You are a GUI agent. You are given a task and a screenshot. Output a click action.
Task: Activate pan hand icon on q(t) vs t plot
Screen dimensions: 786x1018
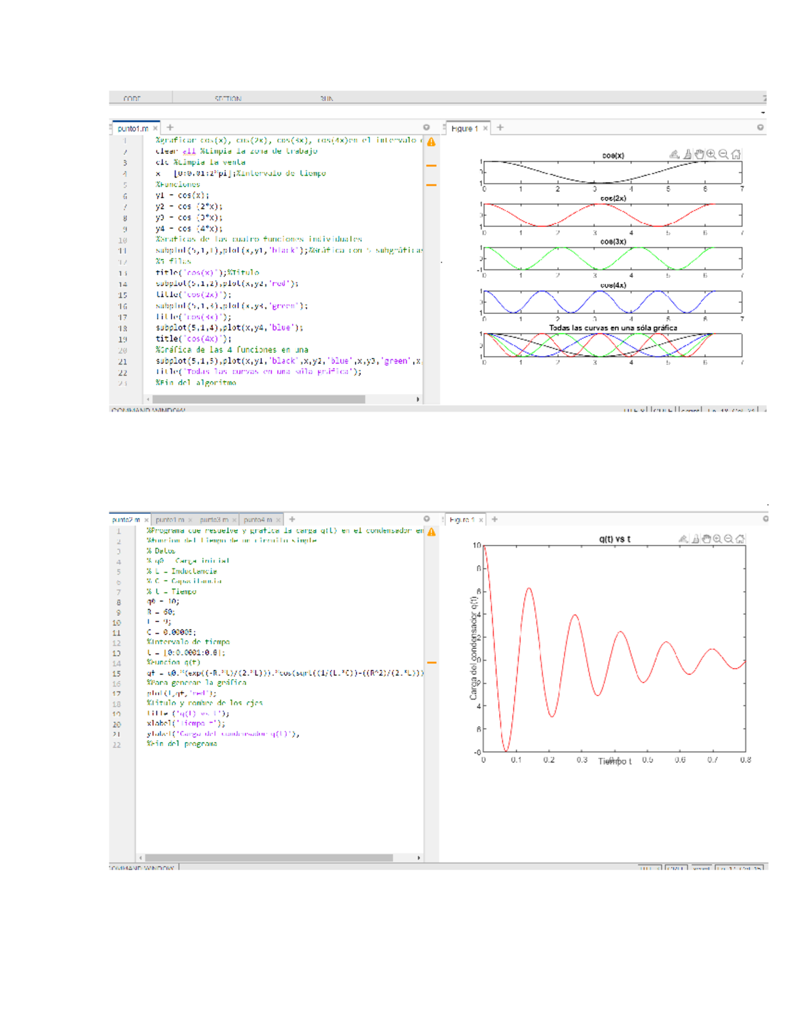click(707, 539)
